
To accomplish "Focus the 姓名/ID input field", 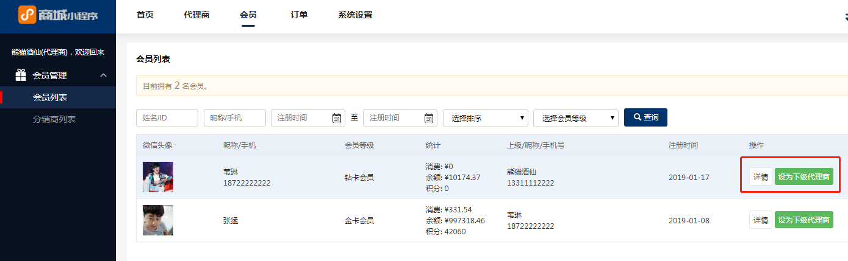I will click(x=167, y=118).
